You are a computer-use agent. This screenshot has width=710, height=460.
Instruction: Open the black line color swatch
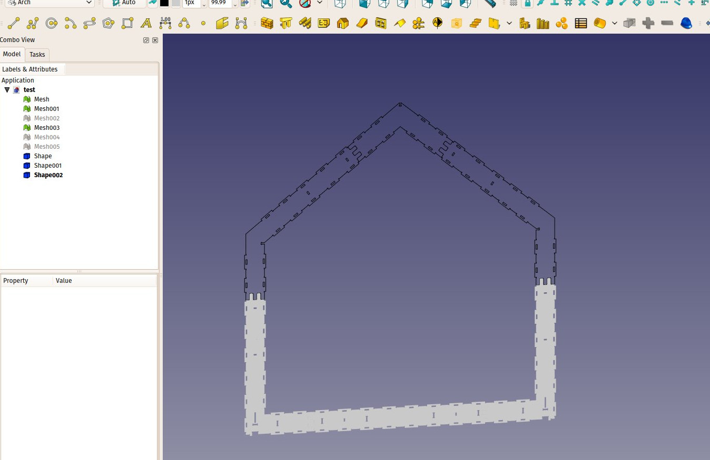(164, 3)
